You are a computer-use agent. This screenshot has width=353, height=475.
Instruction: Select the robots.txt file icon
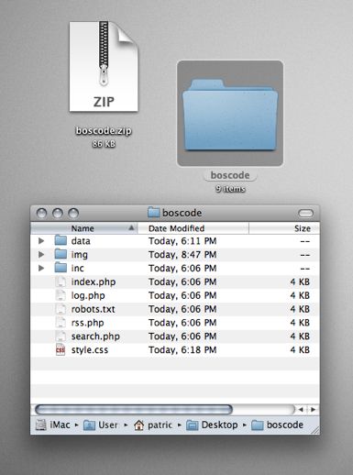tap(61, 309)
